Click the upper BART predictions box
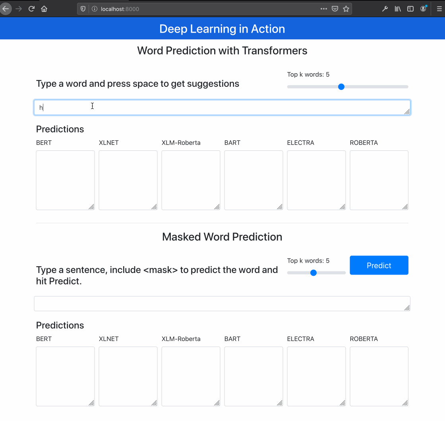The height and width of the screenshot is (421, 445). 253,180
